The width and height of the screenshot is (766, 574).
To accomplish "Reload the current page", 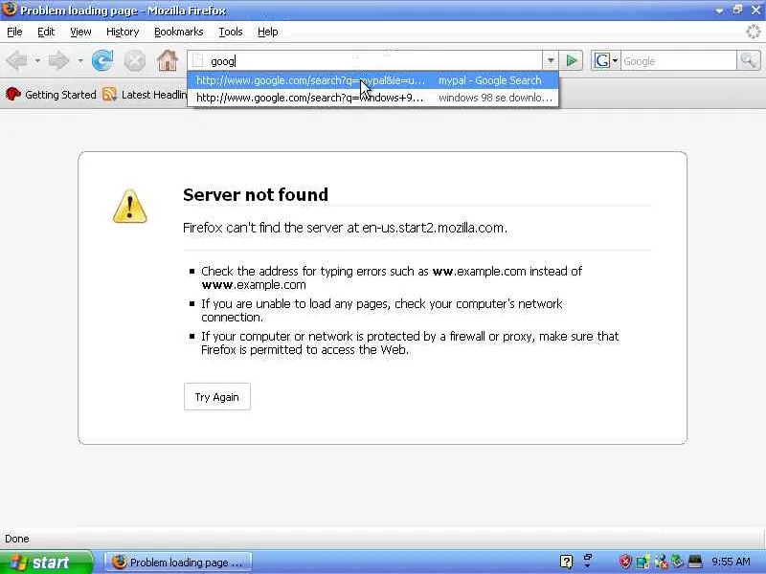I will pos(102,61).
